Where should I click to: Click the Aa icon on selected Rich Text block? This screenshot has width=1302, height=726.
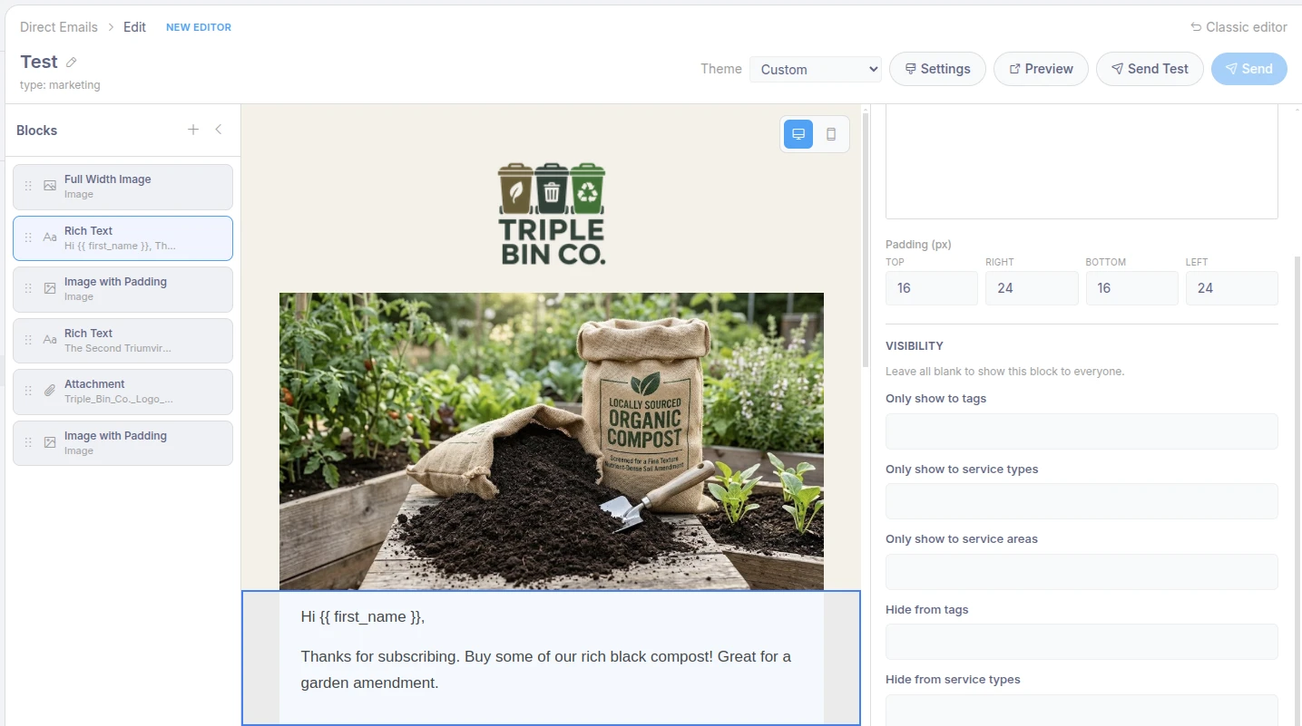tap(50, 237)
